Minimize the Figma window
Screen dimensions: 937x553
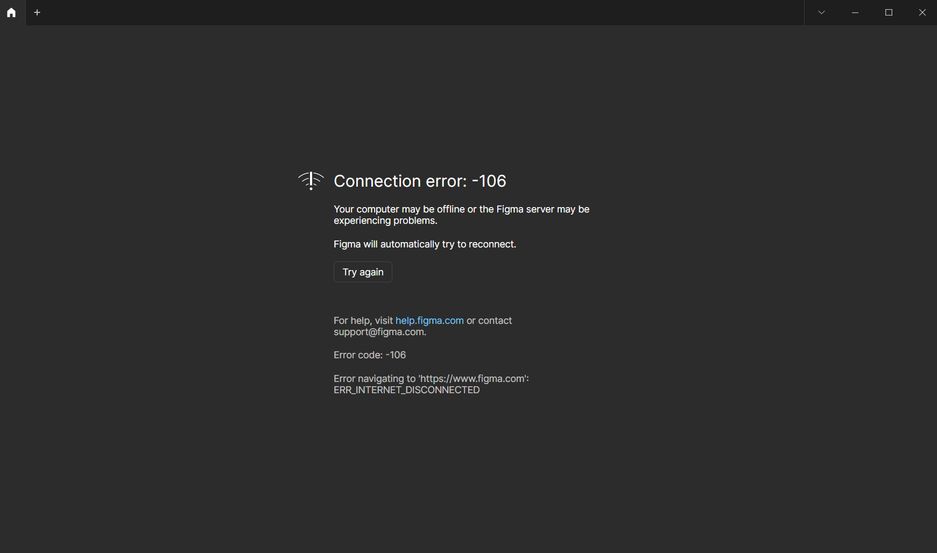click(x=855, y=12)
